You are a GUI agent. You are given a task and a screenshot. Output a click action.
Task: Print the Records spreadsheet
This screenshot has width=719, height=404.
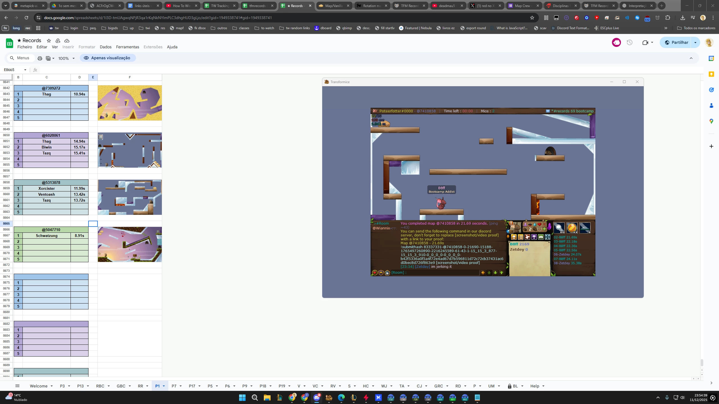[40, 58]
